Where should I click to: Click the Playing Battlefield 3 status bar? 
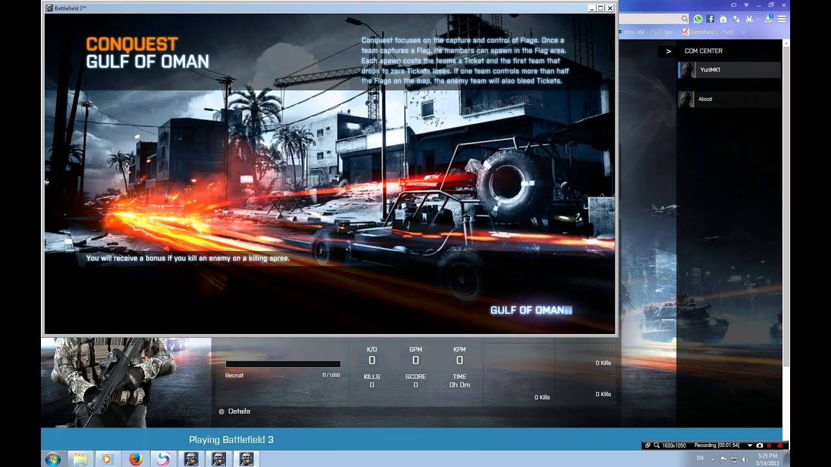pos(412,439)
